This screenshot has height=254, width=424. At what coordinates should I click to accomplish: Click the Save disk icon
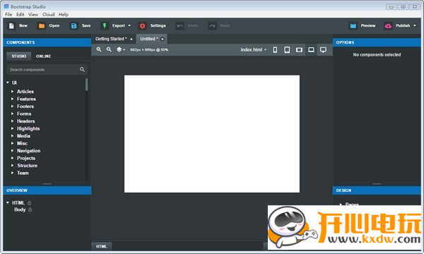click(x=73, y=25)
